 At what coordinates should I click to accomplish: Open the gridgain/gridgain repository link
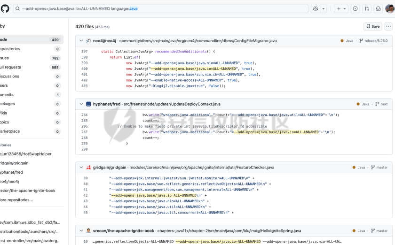(110, 168)
